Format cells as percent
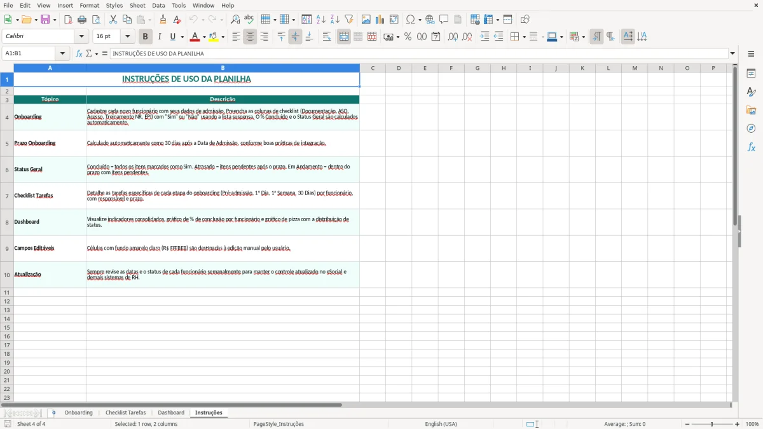The height and width of the screenshot is (429, 763). click(x=408, y=37)
